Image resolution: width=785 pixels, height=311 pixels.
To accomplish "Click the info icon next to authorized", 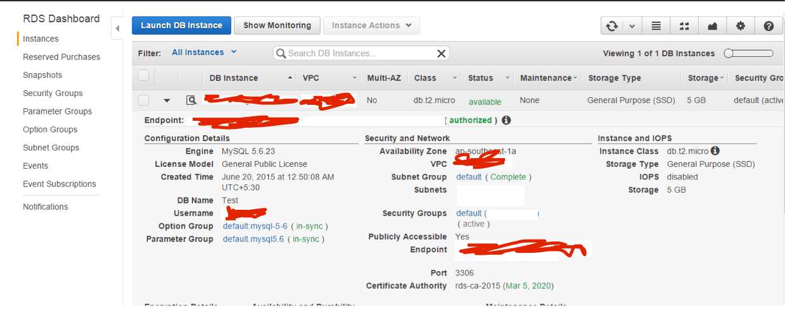I will click(x=506, y=120).
